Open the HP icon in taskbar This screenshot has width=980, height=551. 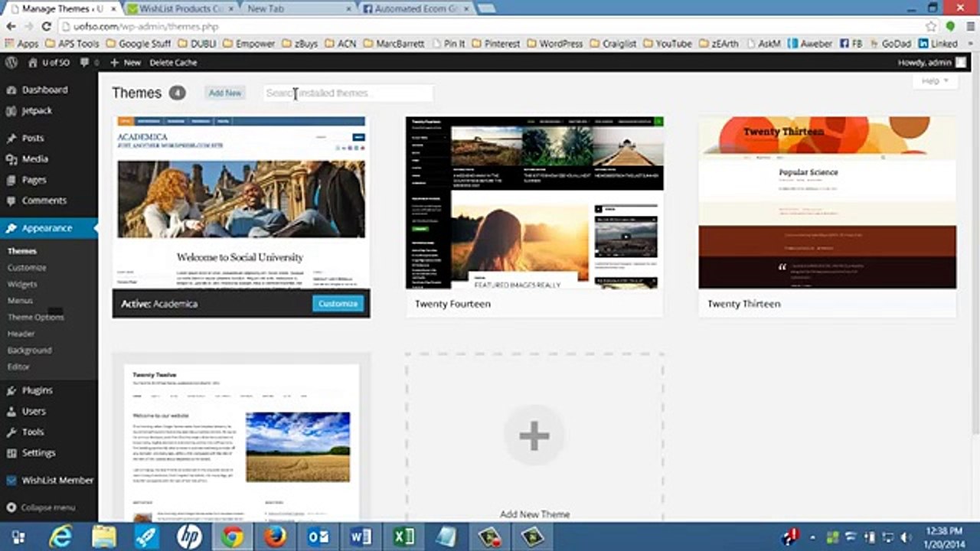(x=189, y=536)
